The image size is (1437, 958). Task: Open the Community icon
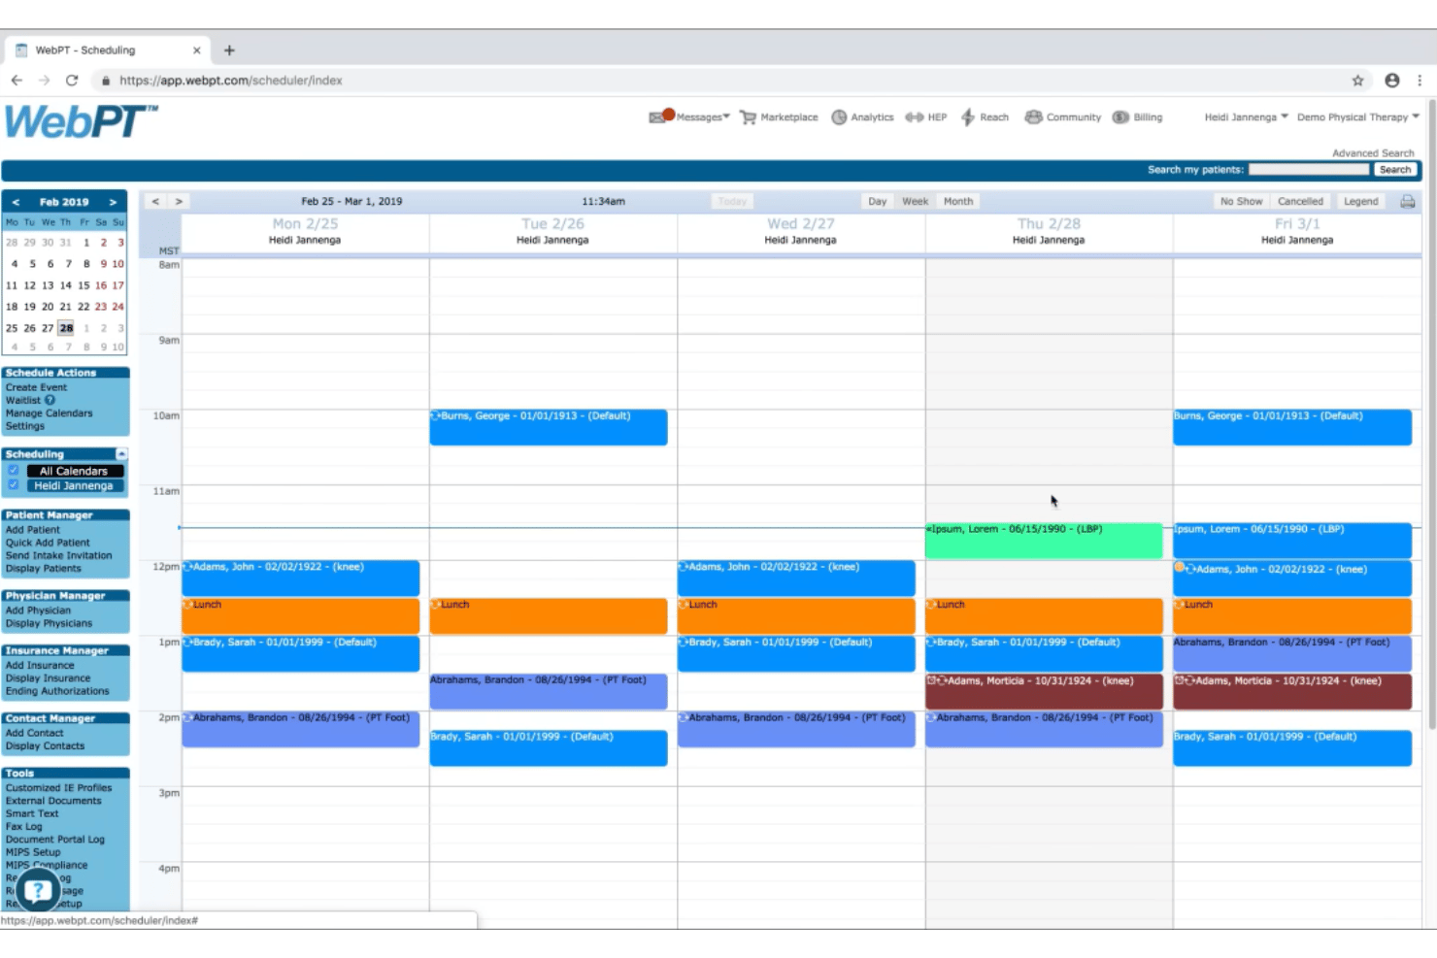tap(1033, 116)
